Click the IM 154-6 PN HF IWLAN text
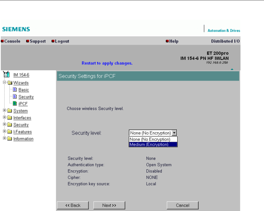 [204, 58]
